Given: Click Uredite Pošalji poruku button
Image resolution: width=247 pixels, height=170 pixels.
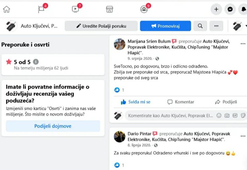Looking at the screenshot, I should point(101,26).
